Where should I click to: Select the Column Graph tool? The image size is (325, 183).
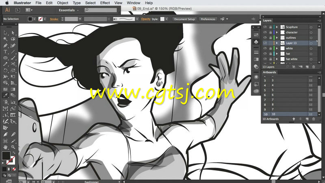pyautogui.click(x=13, y=102)
